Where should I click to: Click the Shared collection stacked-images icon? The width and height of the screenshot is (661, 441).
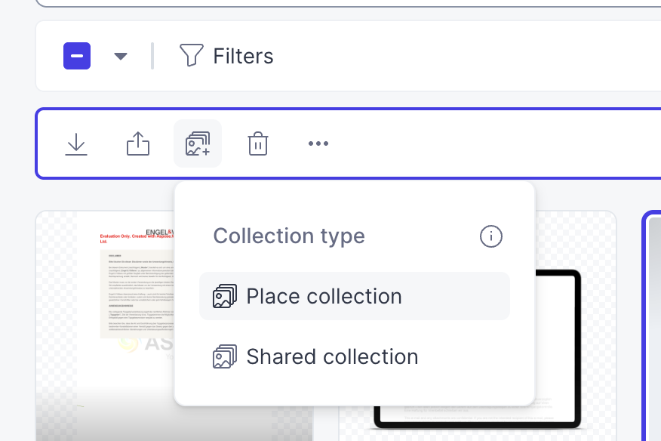225,356
